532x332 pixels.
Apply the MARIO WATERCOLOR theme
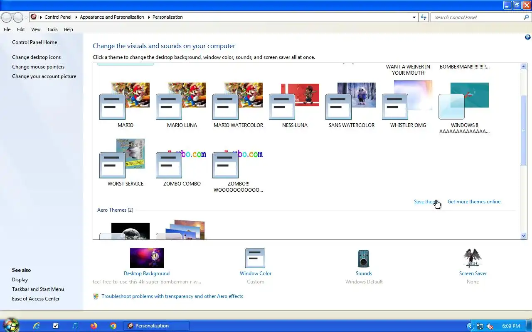point(238,101)
